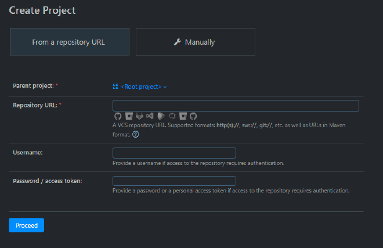Pick the Bitbucket Server icon before the last GitHub icon

coord(183,116)
